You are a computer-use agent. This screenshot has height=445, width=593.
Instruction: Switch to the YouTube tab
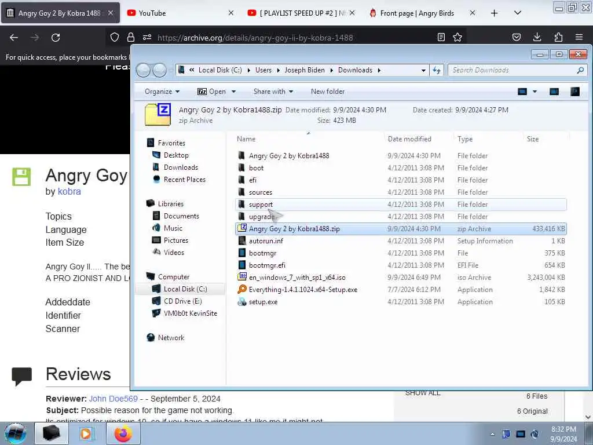[181, 13]
